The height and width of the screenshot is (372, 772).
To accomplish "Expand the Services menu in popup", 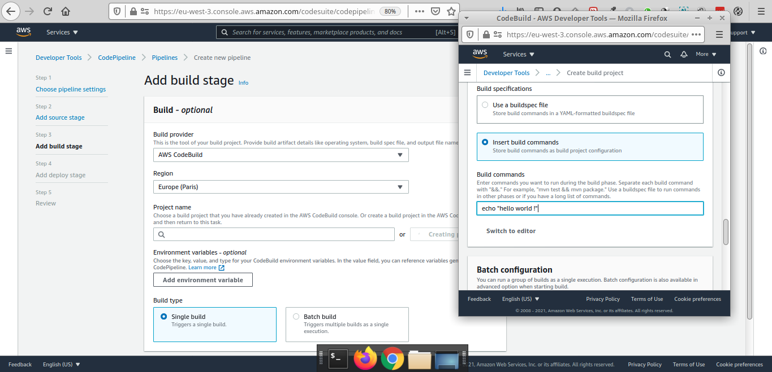I will [x=519, y=54].
